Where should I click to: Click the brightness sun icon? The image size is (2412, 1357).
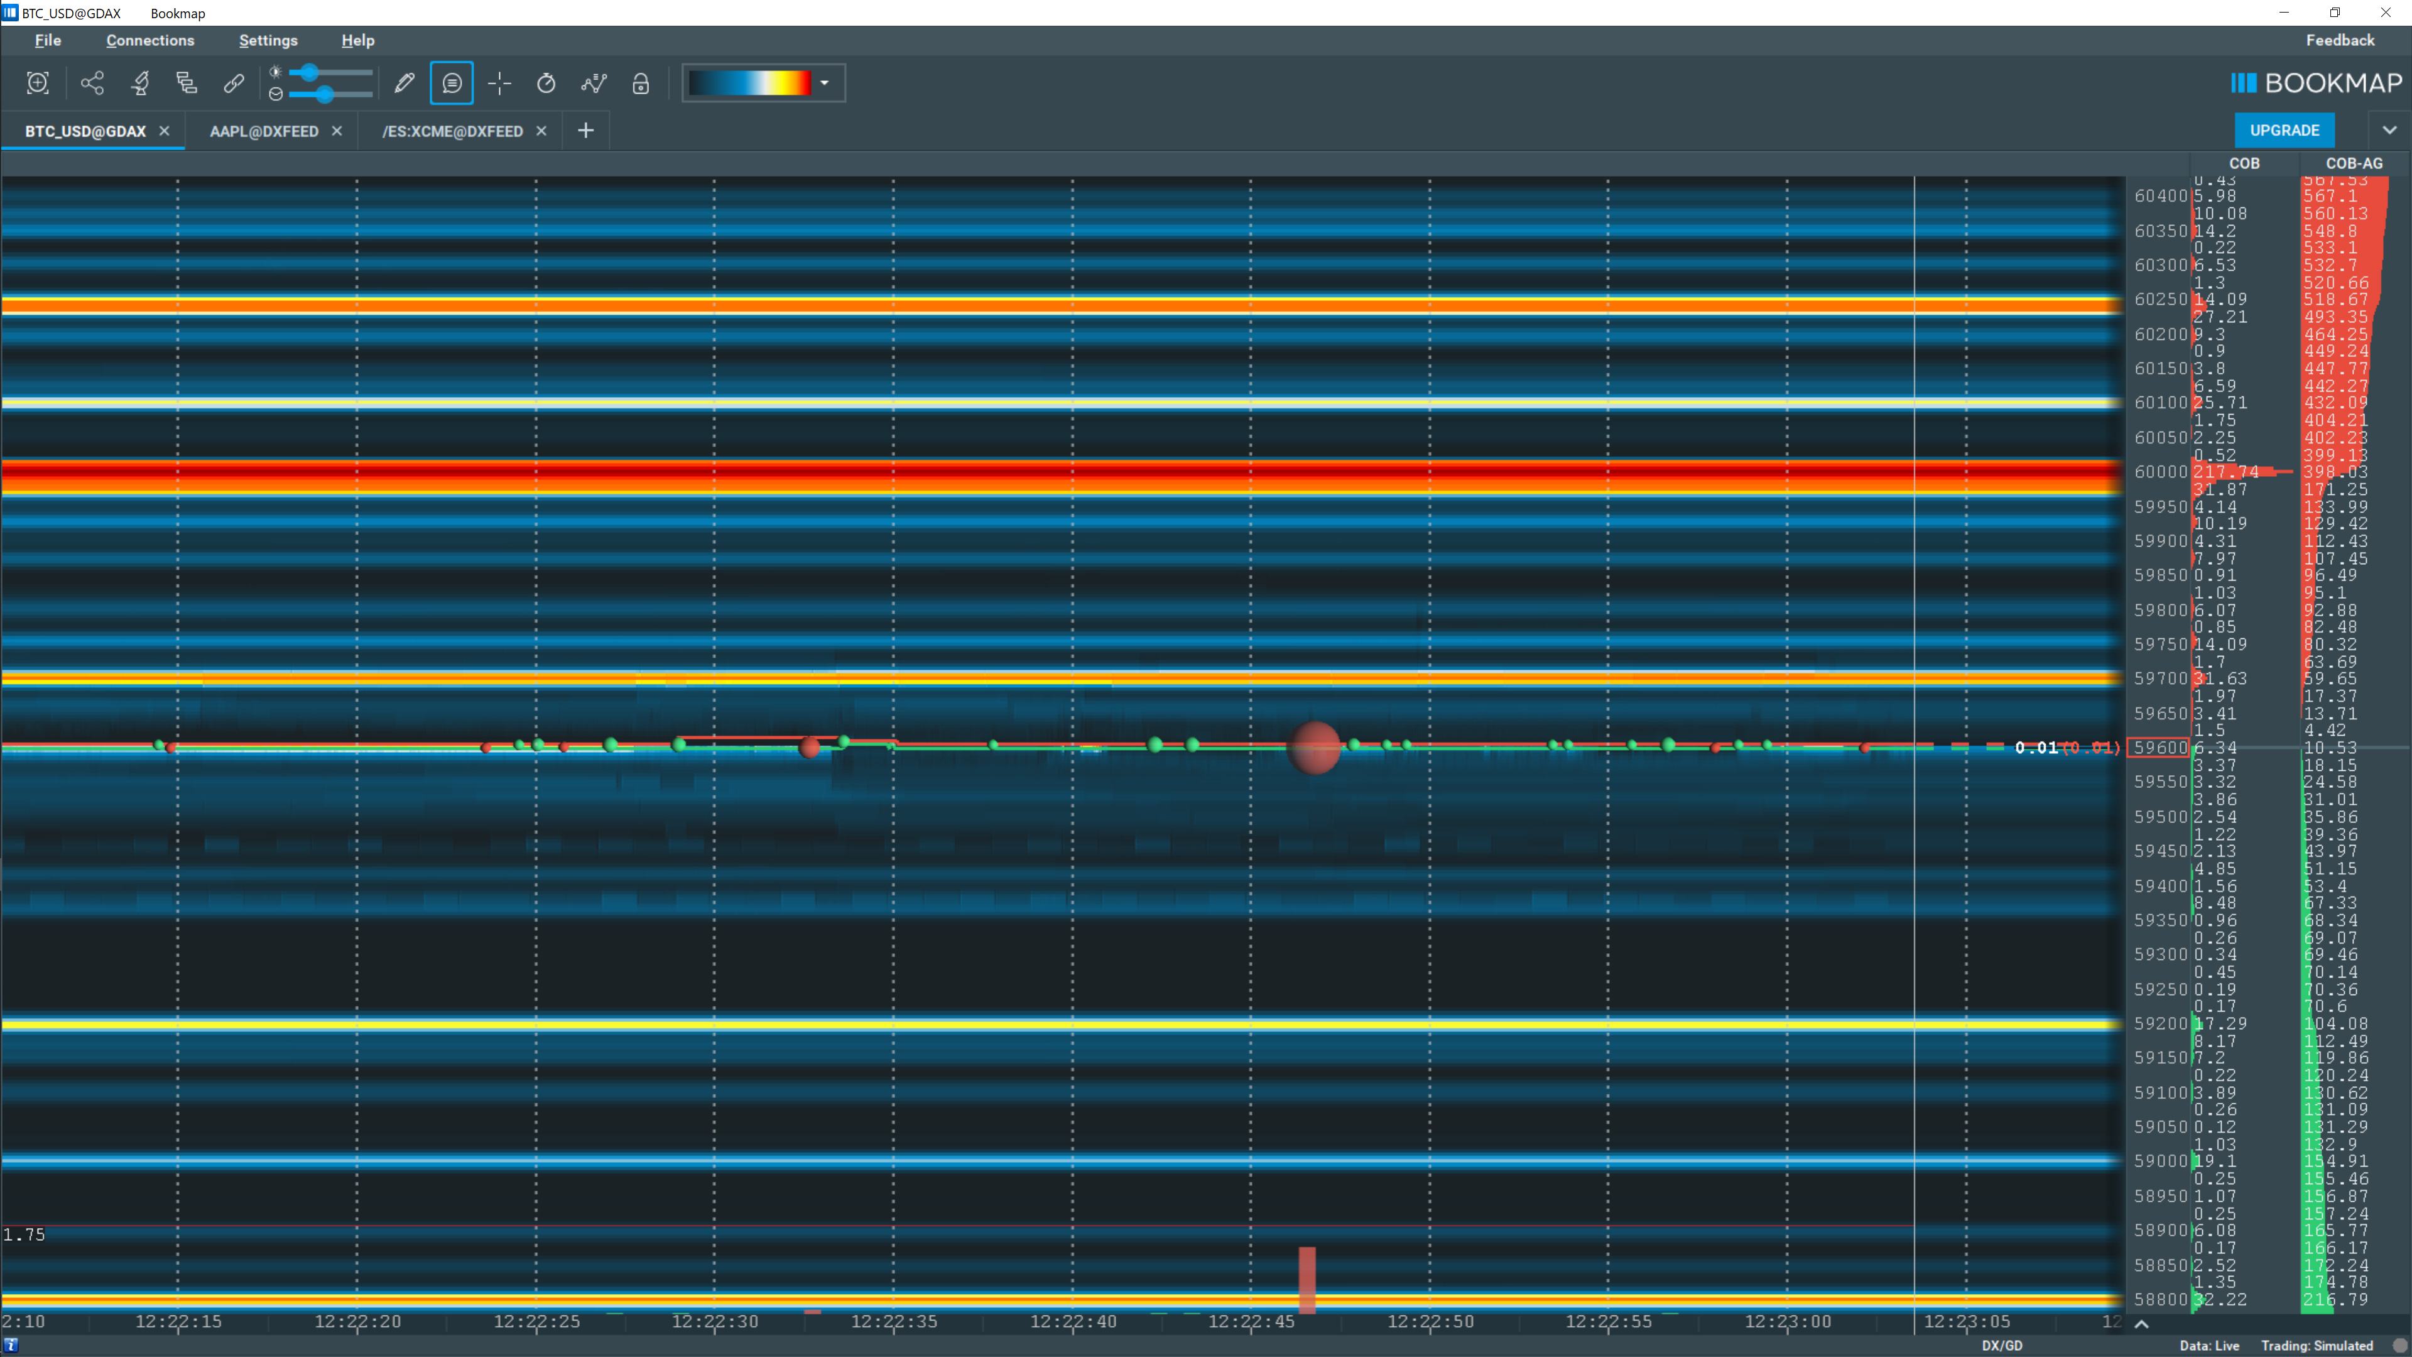(275, 72)
